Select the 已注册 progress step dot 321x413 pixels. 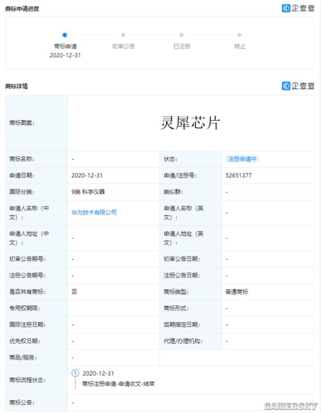coord(182,35)
